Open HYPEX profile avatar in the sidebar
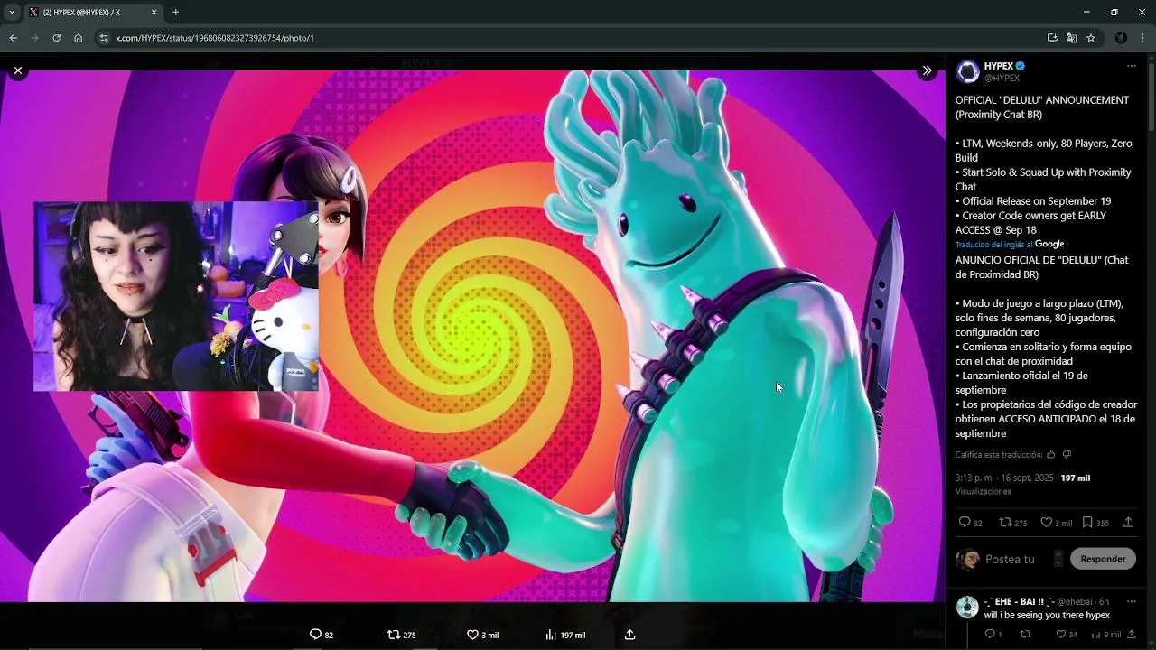The width and height of the screenshot is (1156, 650). pyautogui.click(x=967, y=71)
